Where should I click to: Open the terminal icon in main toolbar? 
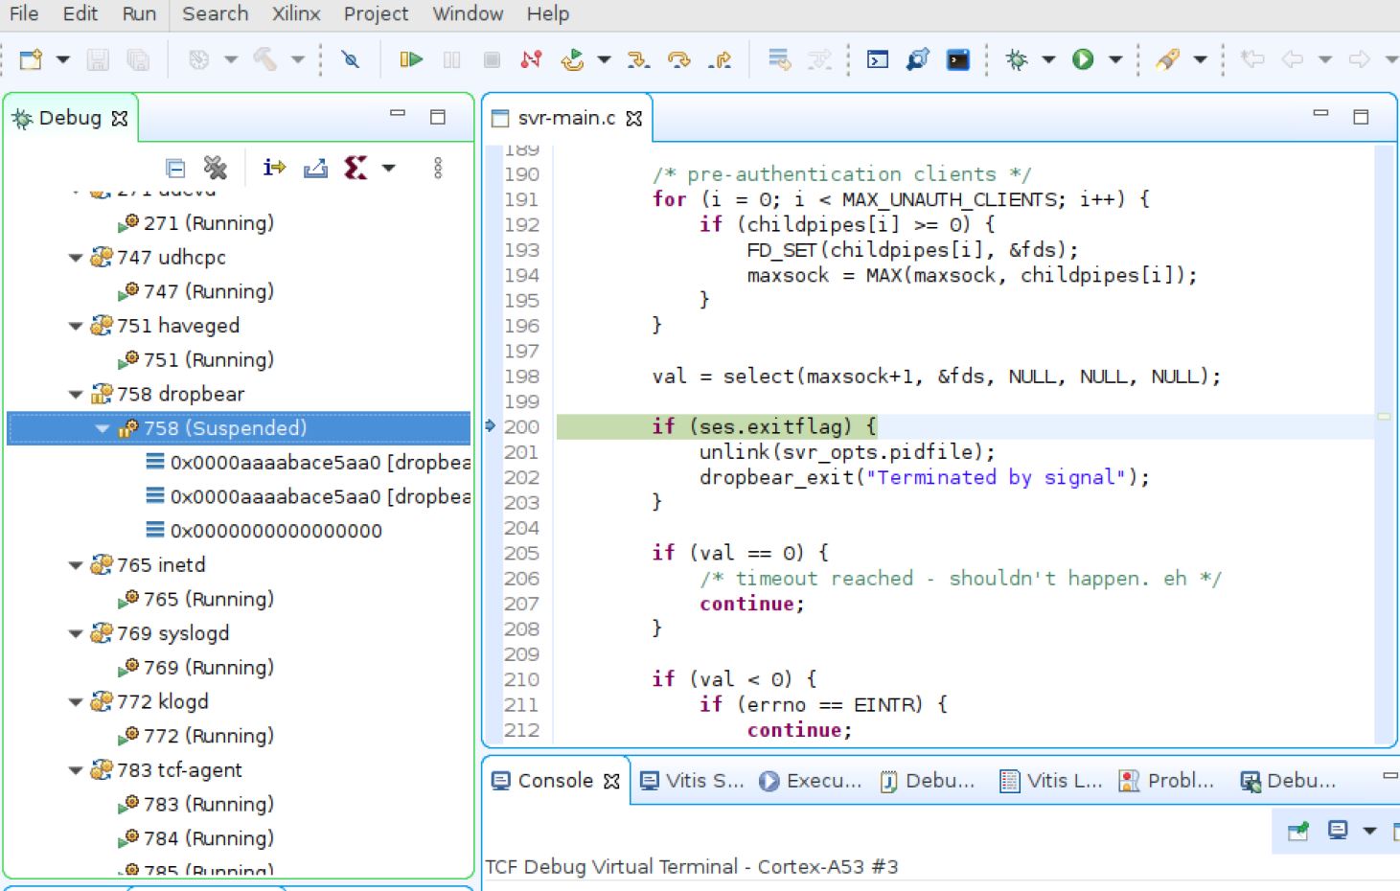tap(957, 59)
